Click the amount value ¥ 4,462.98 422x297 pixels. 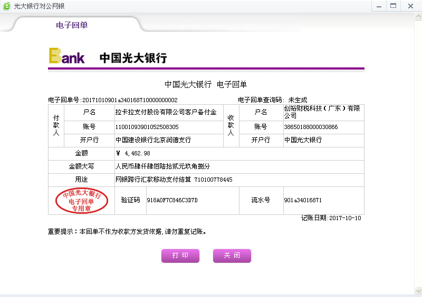tap(133, 153)
